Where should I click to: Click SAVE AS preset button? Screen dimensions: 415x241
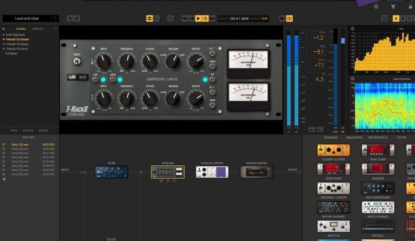28,131
